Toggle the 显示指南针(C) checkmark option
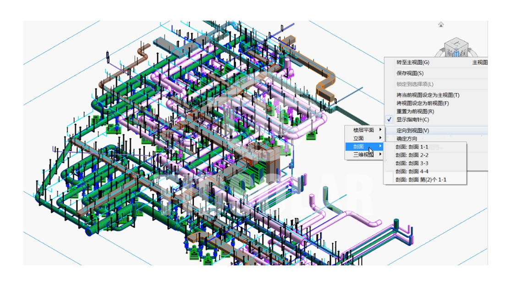Screen dimensions: 511x286 pyautogui.click(x=412, y=120)
